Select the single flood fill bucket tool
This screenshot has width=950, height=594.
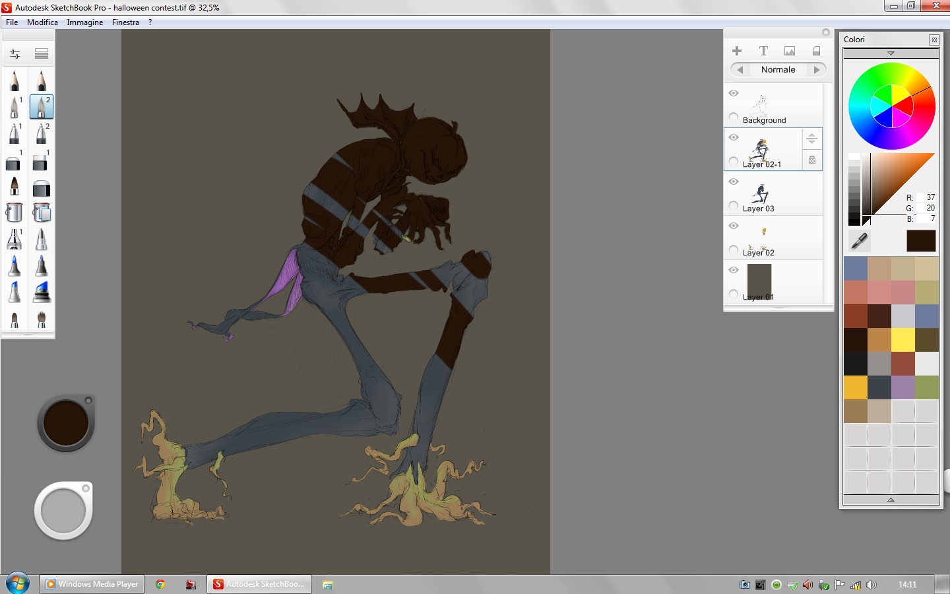pyautogui.click(x=14, y=213)
